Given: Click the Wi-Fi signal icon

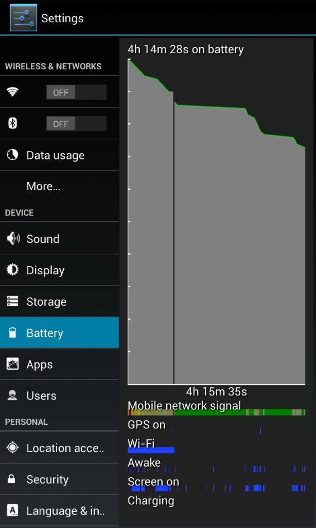Looking at the screenshot, I should click(12, 92).
